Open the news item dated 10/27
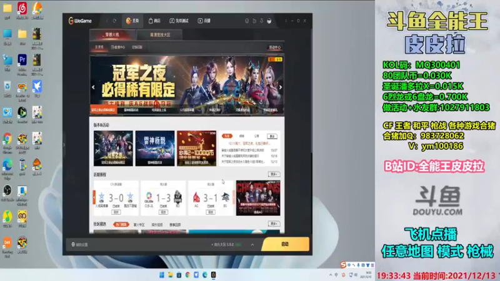This screenshot has height=281, width=500. (x=249, y=150)
